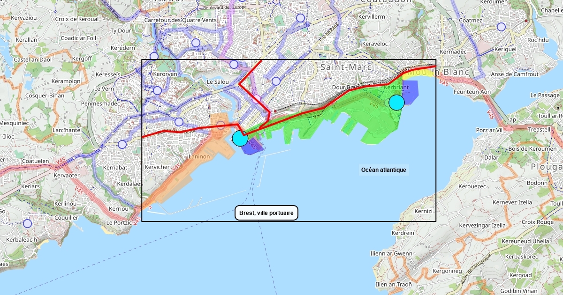Click the circle marker near Coatmez
The height and width of the screenshot is (295, 563).
[501, 27]
